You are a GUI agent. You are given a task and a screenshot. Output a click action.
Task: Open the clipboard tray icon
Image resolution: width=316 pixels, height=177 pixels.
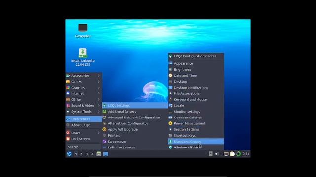click(232, 154)
